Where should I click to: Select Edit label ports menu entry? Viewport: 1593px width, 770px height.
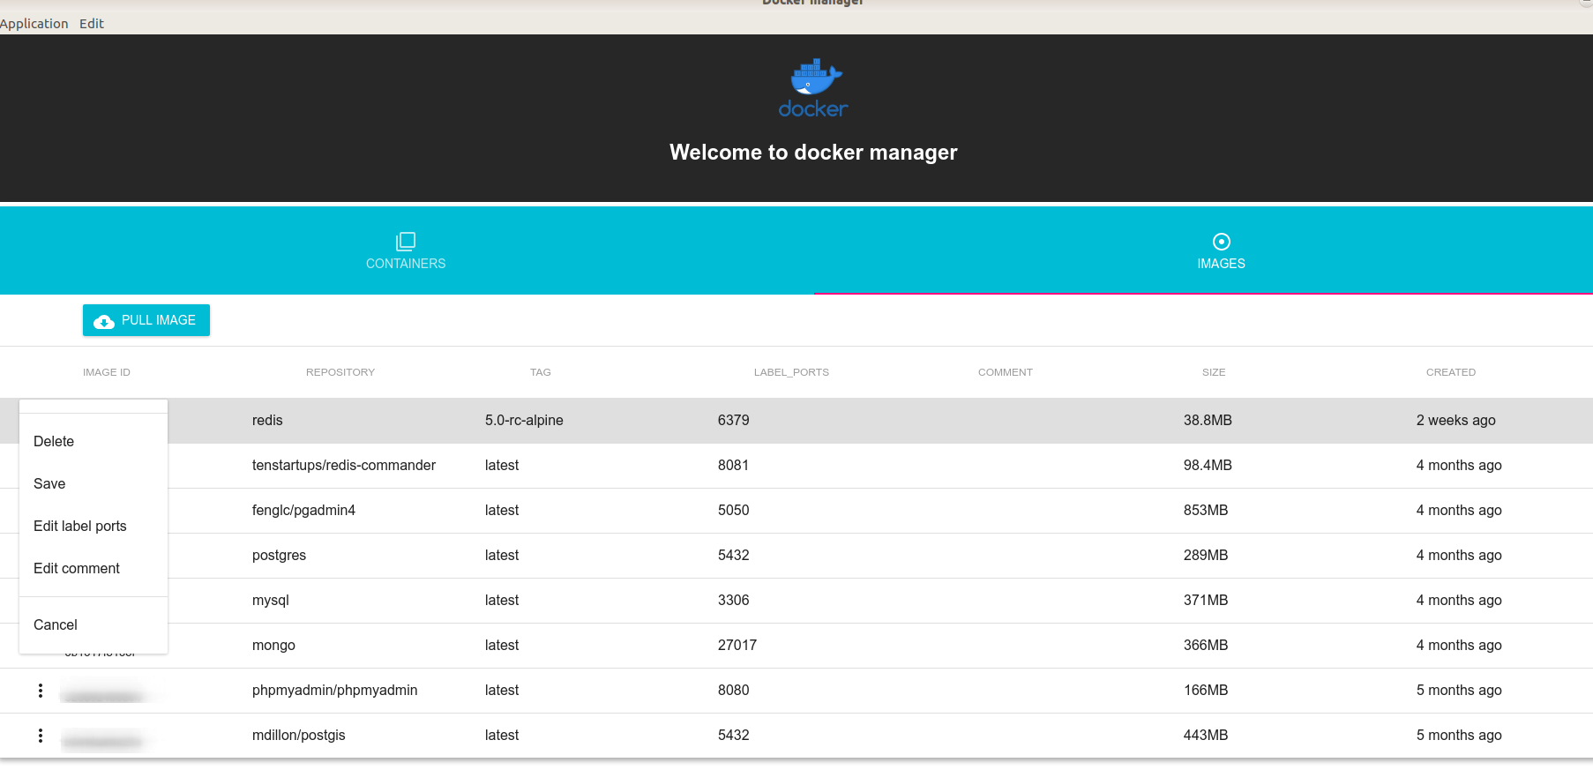coord(93,527)
